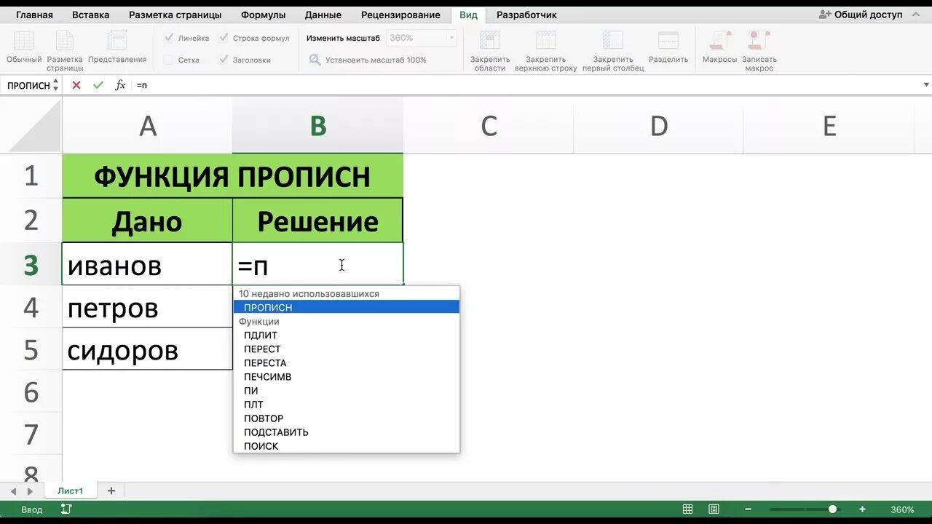Click the formula bar input field
This screenshot has height=524, width=932.
pos(524,85)
